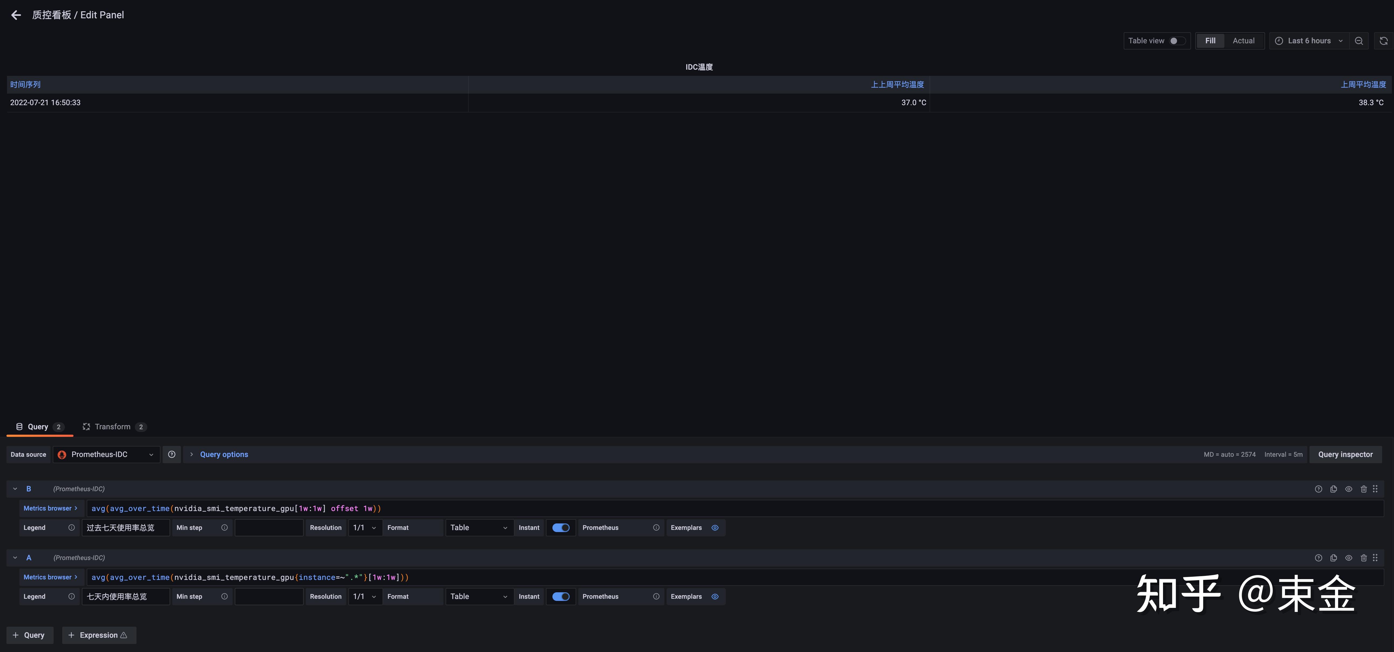Toggle query A visibility with the eye icon
The height and width of the screenshot is (652, 1394).
tap(1349, 557)
